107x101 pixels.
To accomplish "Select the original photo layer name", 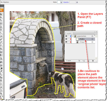I will tap(81, 36).
